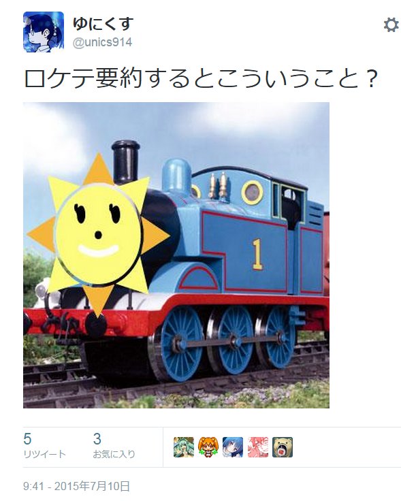Screen dimensions: 401x501
Task: View the orange twin-tail chibi avatar user
Action: pos(208,447)
